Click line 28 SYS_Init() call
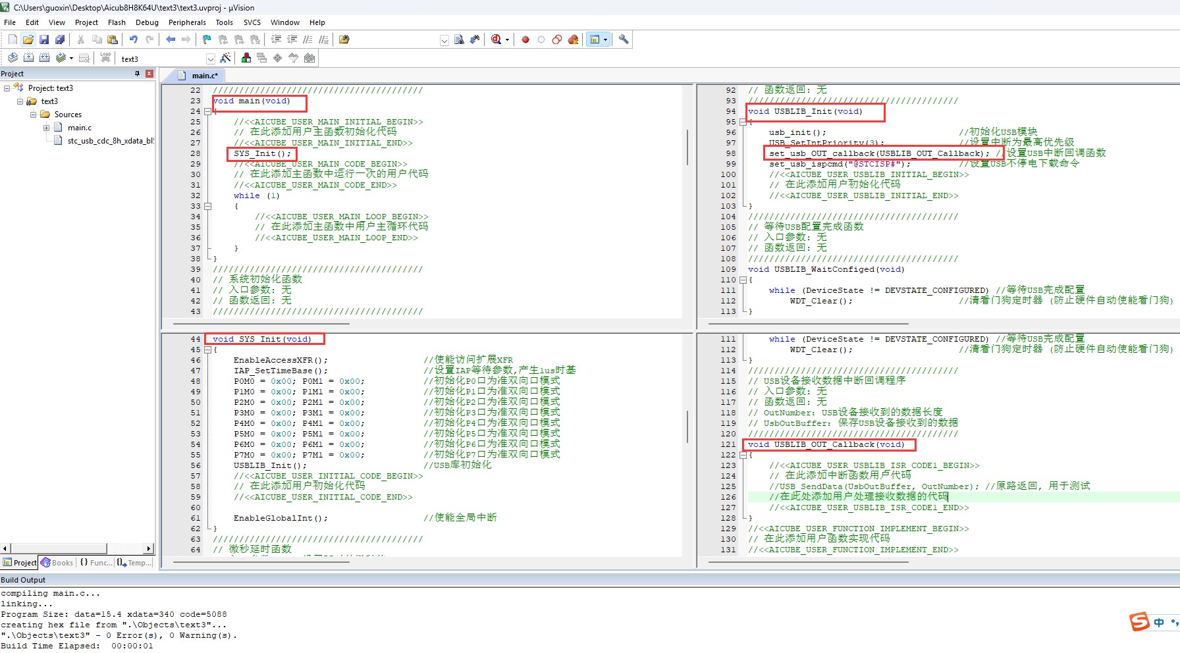 click(263, 153)
